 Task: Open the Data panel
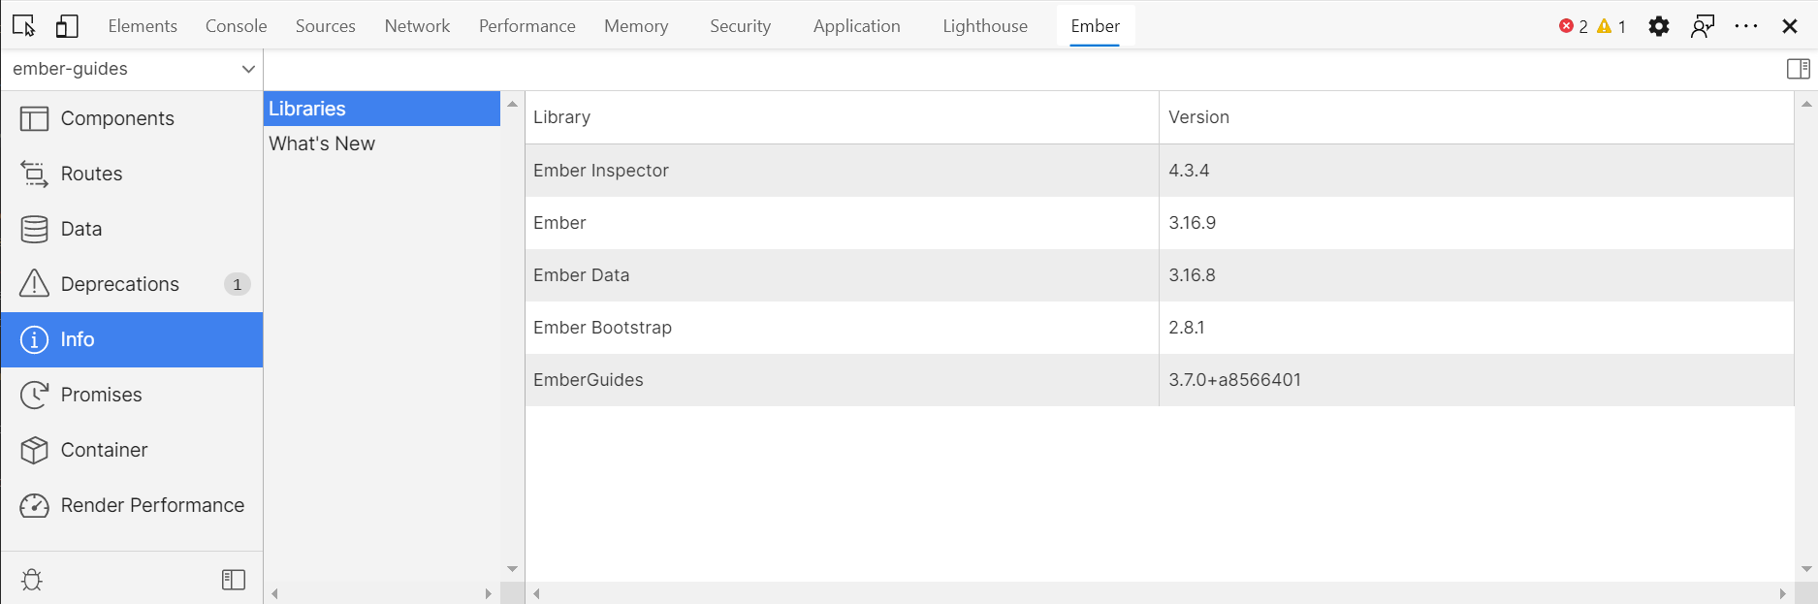[80, 229]
